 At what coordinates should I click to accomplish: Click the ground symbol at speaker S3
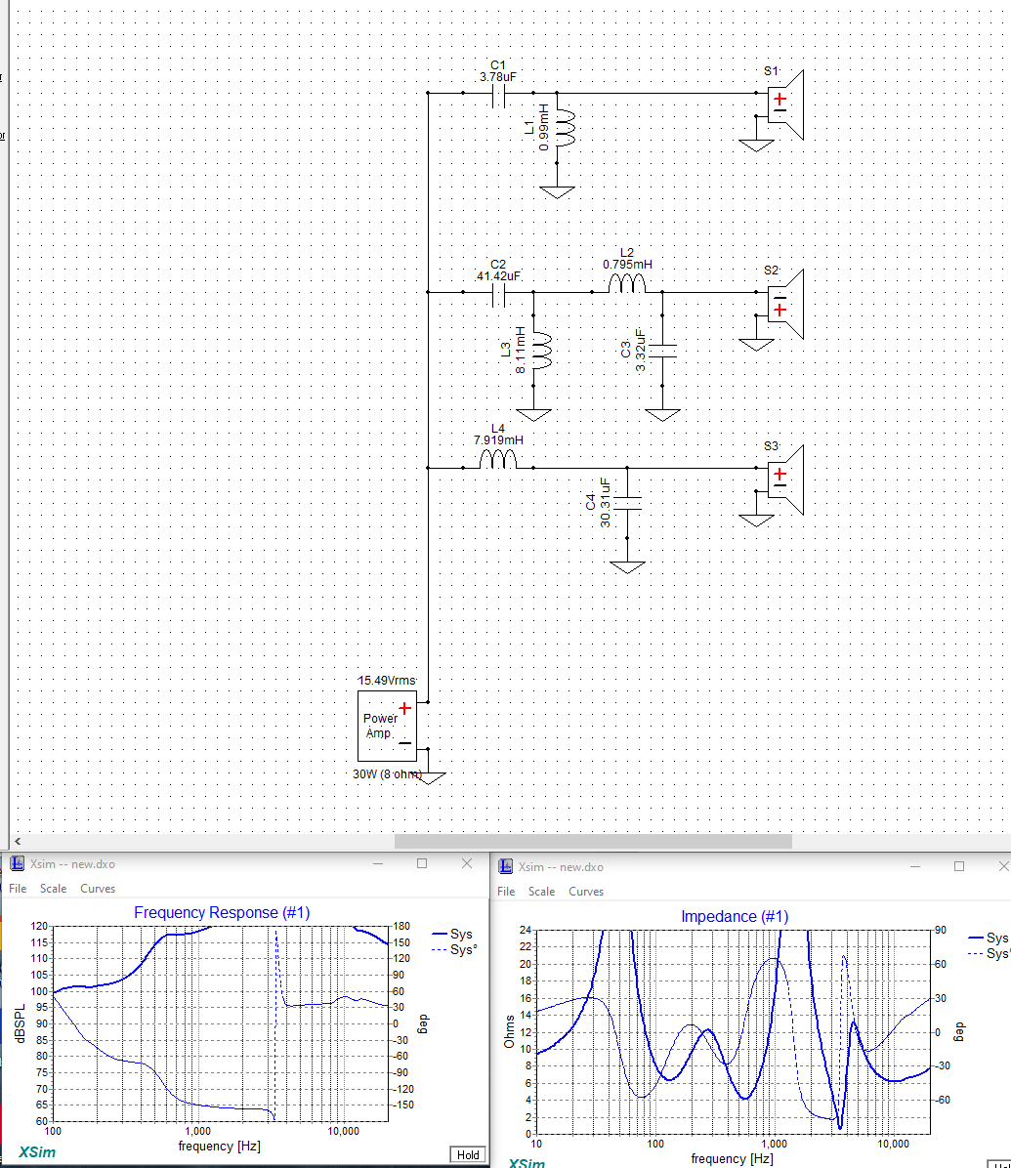click(x=756, y=520)
